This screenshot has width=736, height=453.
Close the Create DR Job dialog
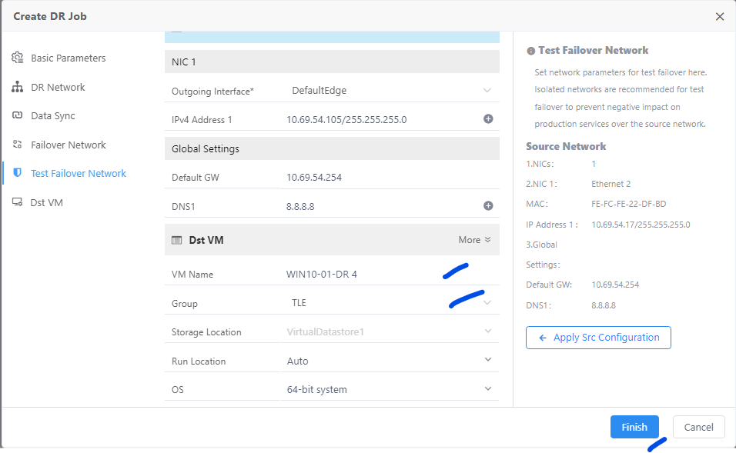tap(720, 16)
